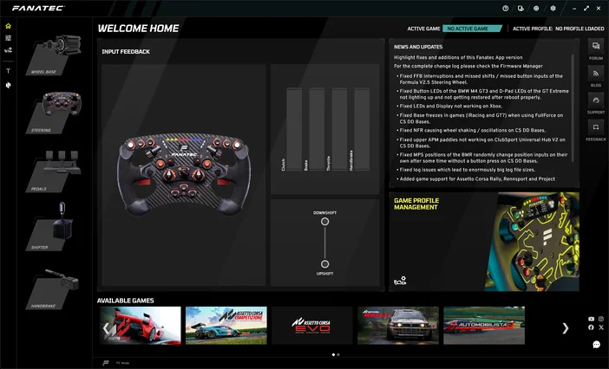Viewport: 609px width, 369px height.
Task: Select the Steering wheel device
Action: 54,113
